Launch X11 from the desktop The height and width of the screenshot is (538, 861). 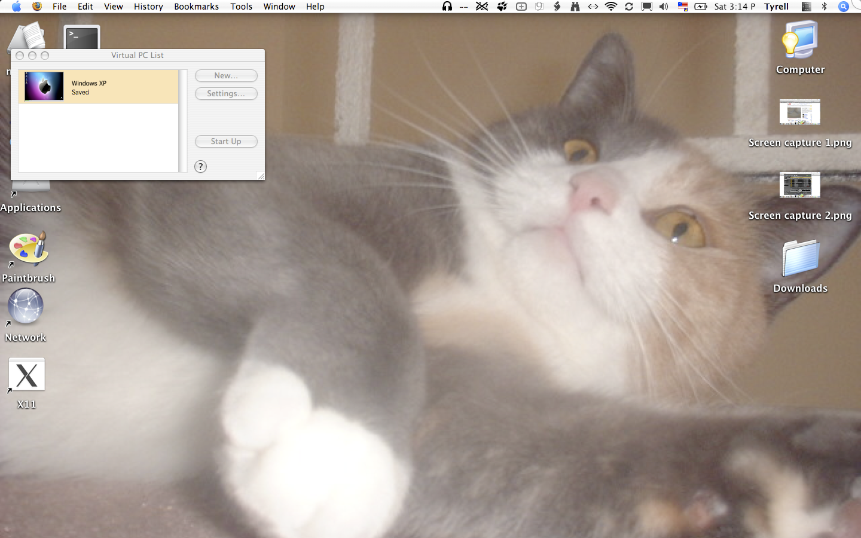pos(26,374)
